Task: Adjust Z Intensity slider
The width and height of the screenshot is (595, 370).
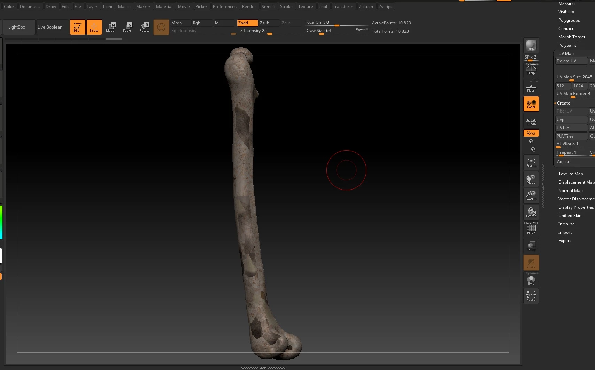Action: tap(270, 31)
